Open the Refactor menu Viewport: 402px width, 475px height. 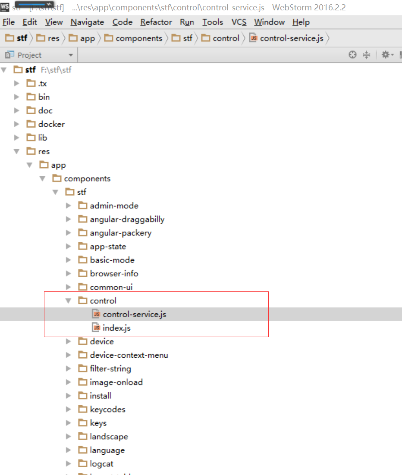click(156, 22)
